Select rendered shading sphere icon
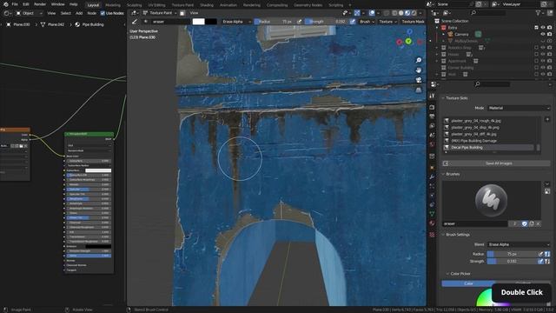Image resolution: width=556 pixels, height=313 pixels. 414,13
